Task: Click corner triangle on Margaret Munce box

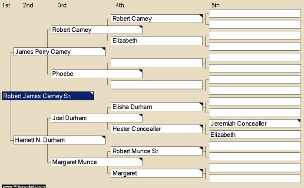Action: click(x=141, y=159)
